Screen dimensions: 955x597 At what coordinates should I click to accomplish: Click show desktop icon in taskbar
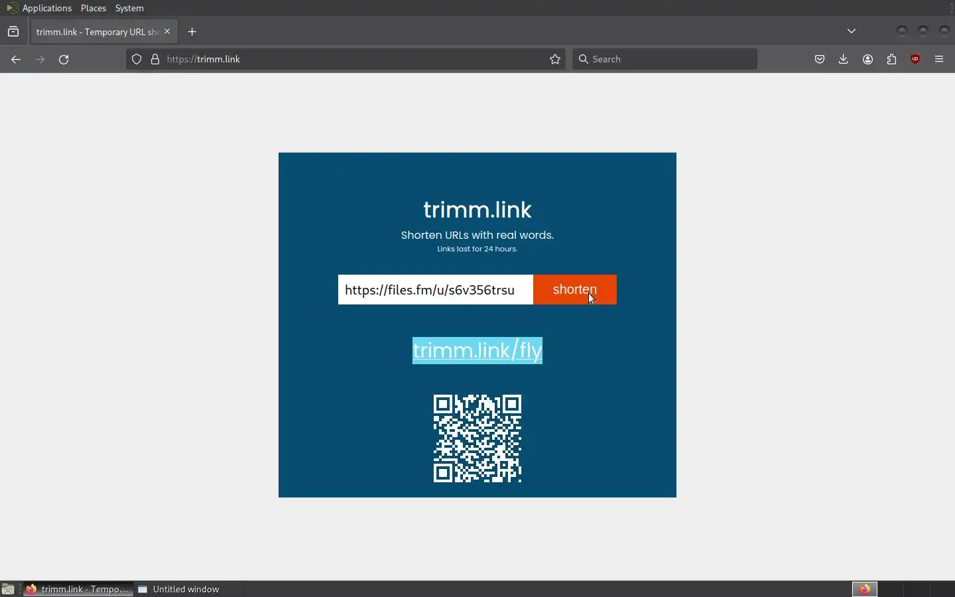(x=8, y=589)
